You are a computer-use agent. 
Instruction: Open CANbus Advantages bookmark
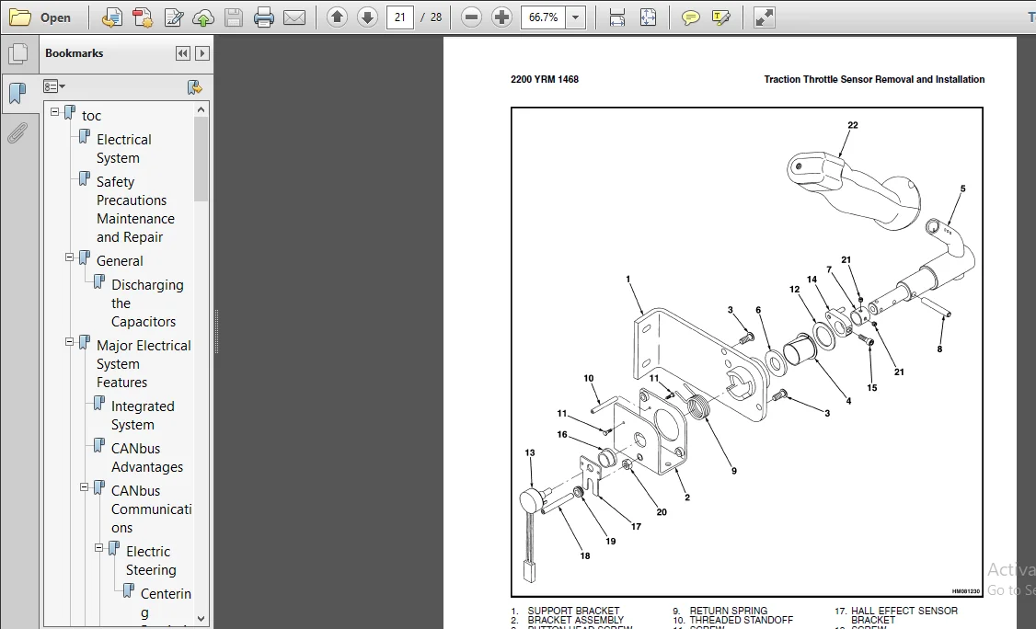(x=146, y=458)
